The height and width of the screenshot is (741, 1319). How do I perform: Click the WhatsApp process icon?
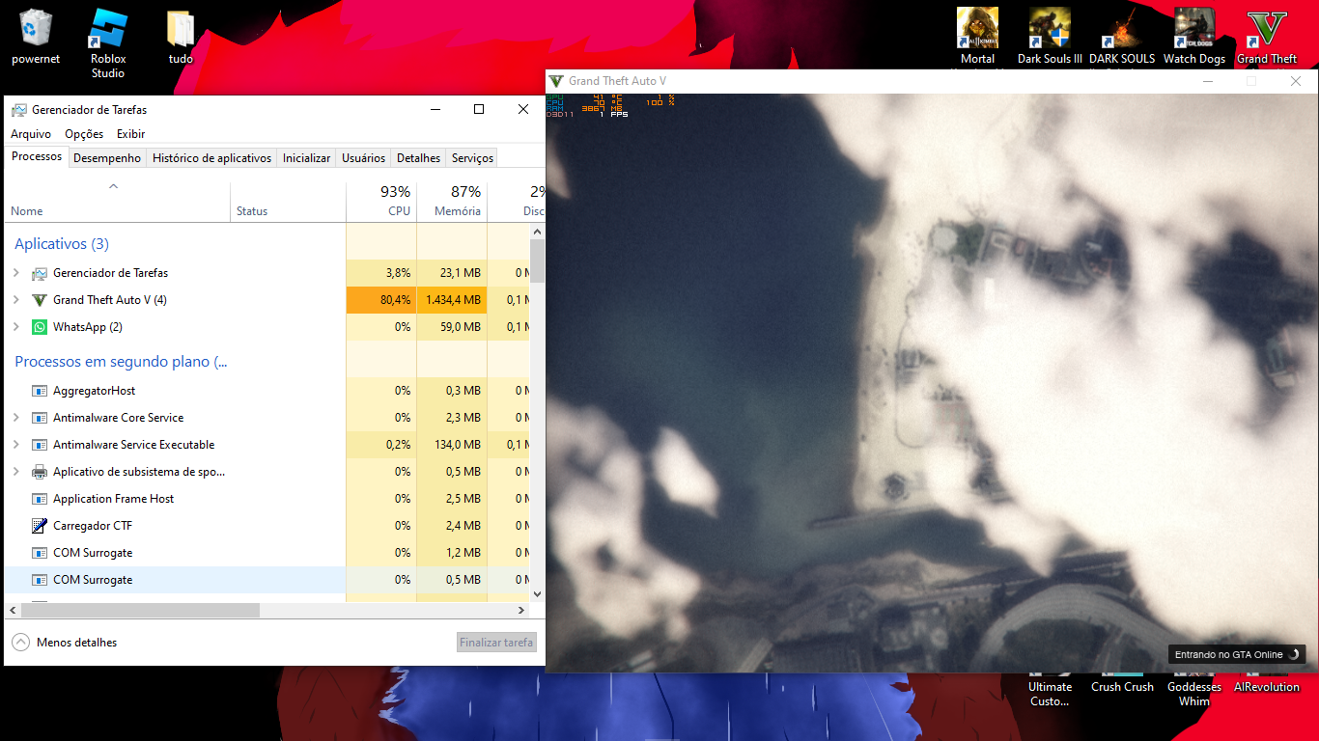(40, 327)
